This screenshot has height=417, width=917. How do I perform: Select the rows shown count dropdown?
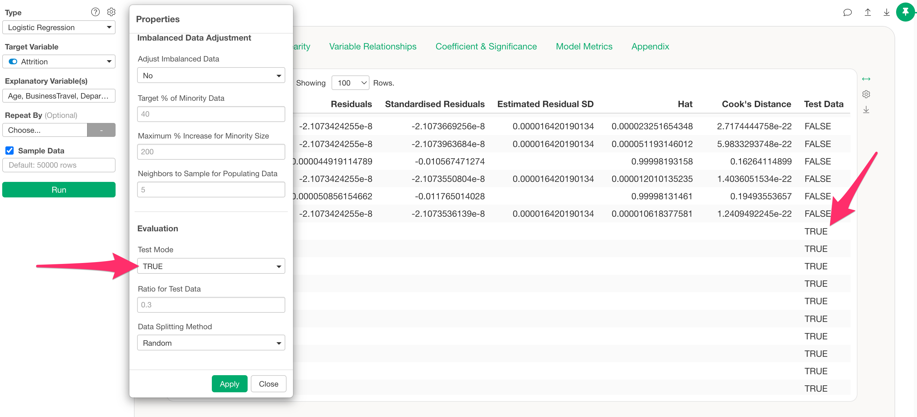pos(350,83)
